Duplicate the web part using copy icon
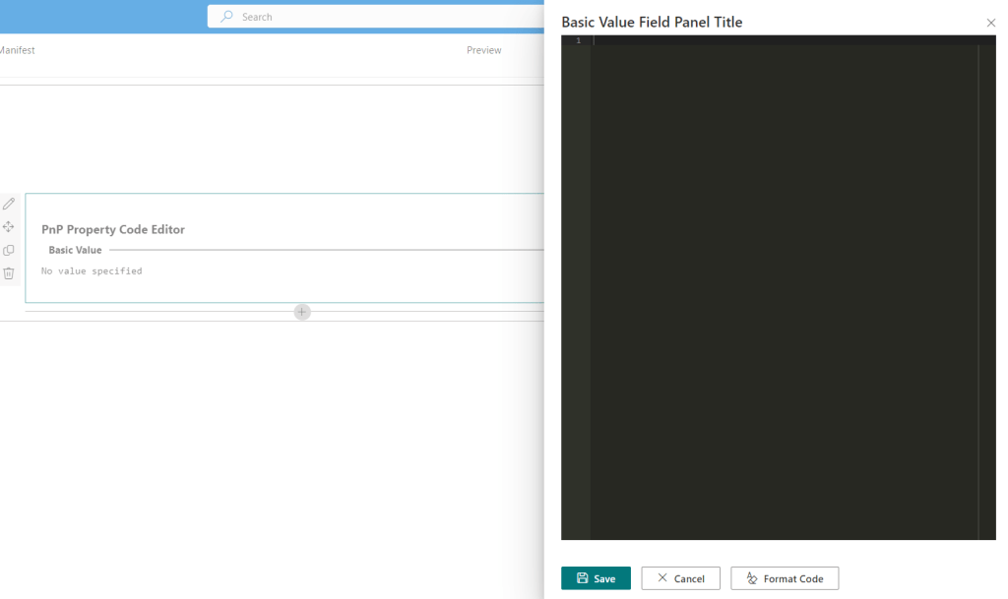Screen dimensions: 1008x599 coord(9,251)
